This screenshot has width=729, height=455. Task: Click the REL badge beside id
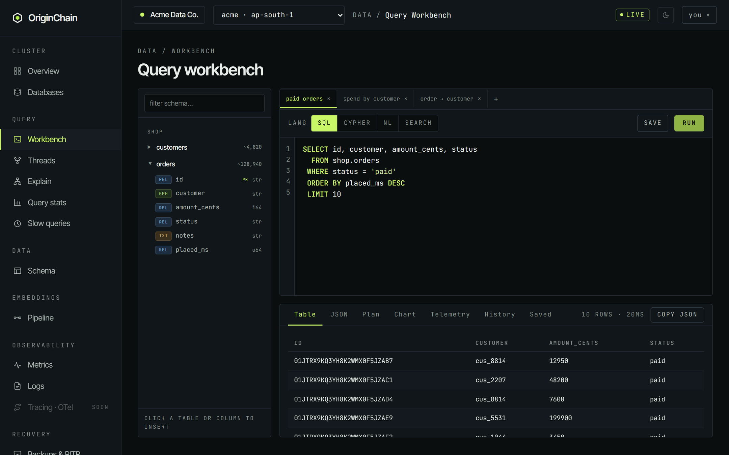163,180
